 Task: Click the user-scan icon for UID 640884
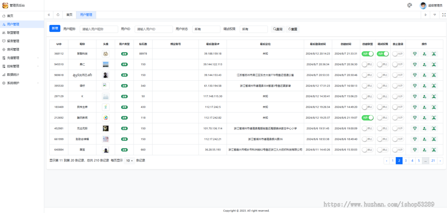[434, 150]
